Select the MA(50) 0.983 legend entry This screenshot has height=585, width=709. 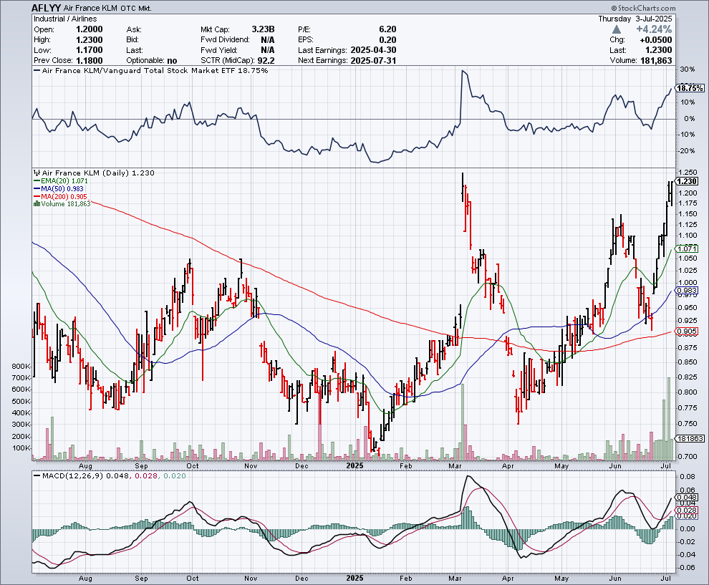tap(58, 188)
